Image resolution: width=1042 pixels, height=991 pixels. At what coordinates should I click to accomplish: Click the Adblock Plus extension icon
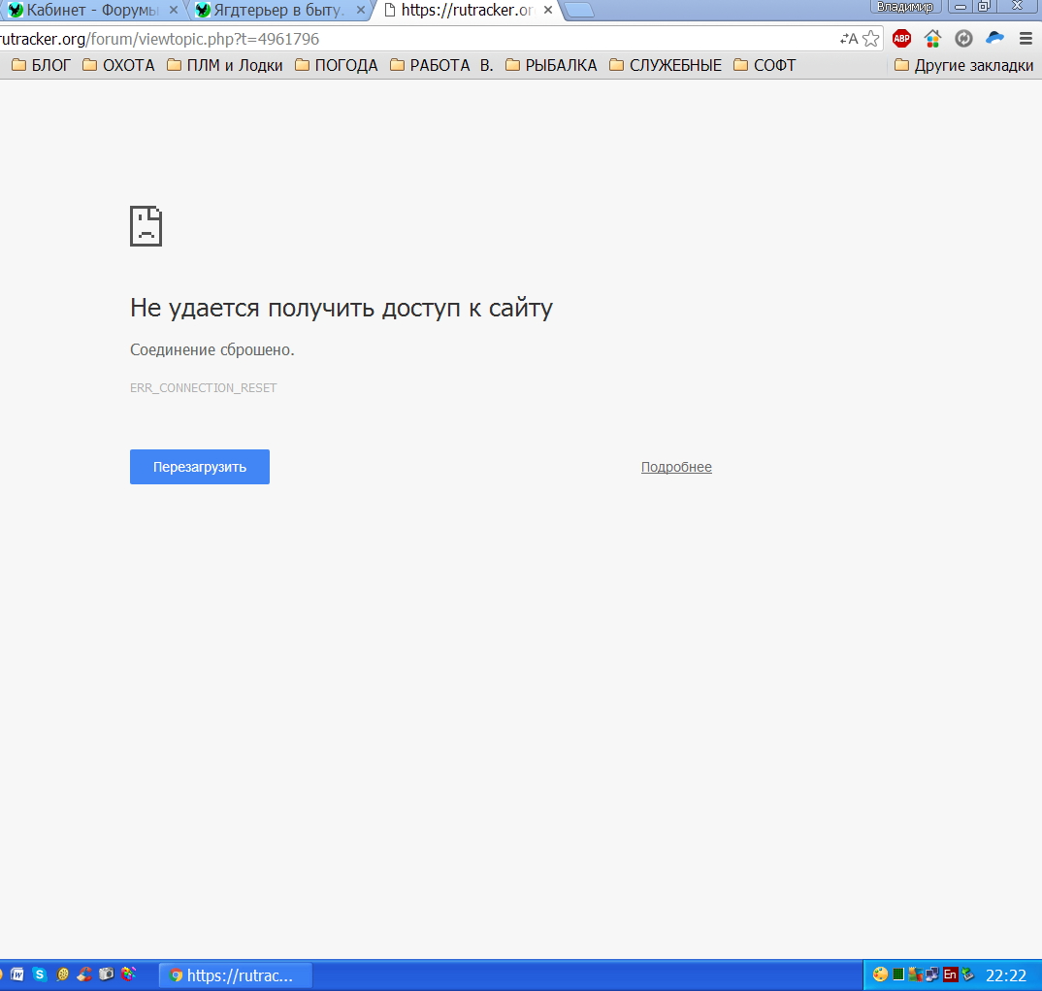pos(901,39)
